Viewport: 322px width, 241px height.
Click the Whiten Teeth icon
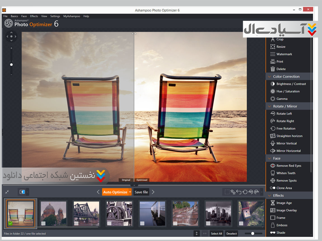(273, 173)
